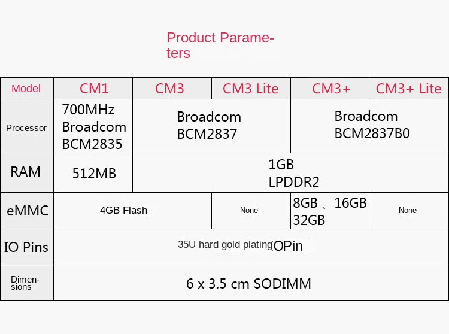
Task: Click the '512MB' RAM cell
Action: pos(94,174)
